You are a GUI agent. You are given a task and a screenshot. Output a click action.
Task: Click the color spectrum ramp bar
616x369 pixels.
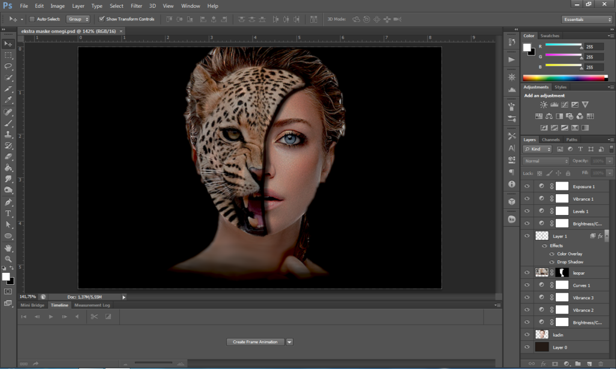(565, 78)
